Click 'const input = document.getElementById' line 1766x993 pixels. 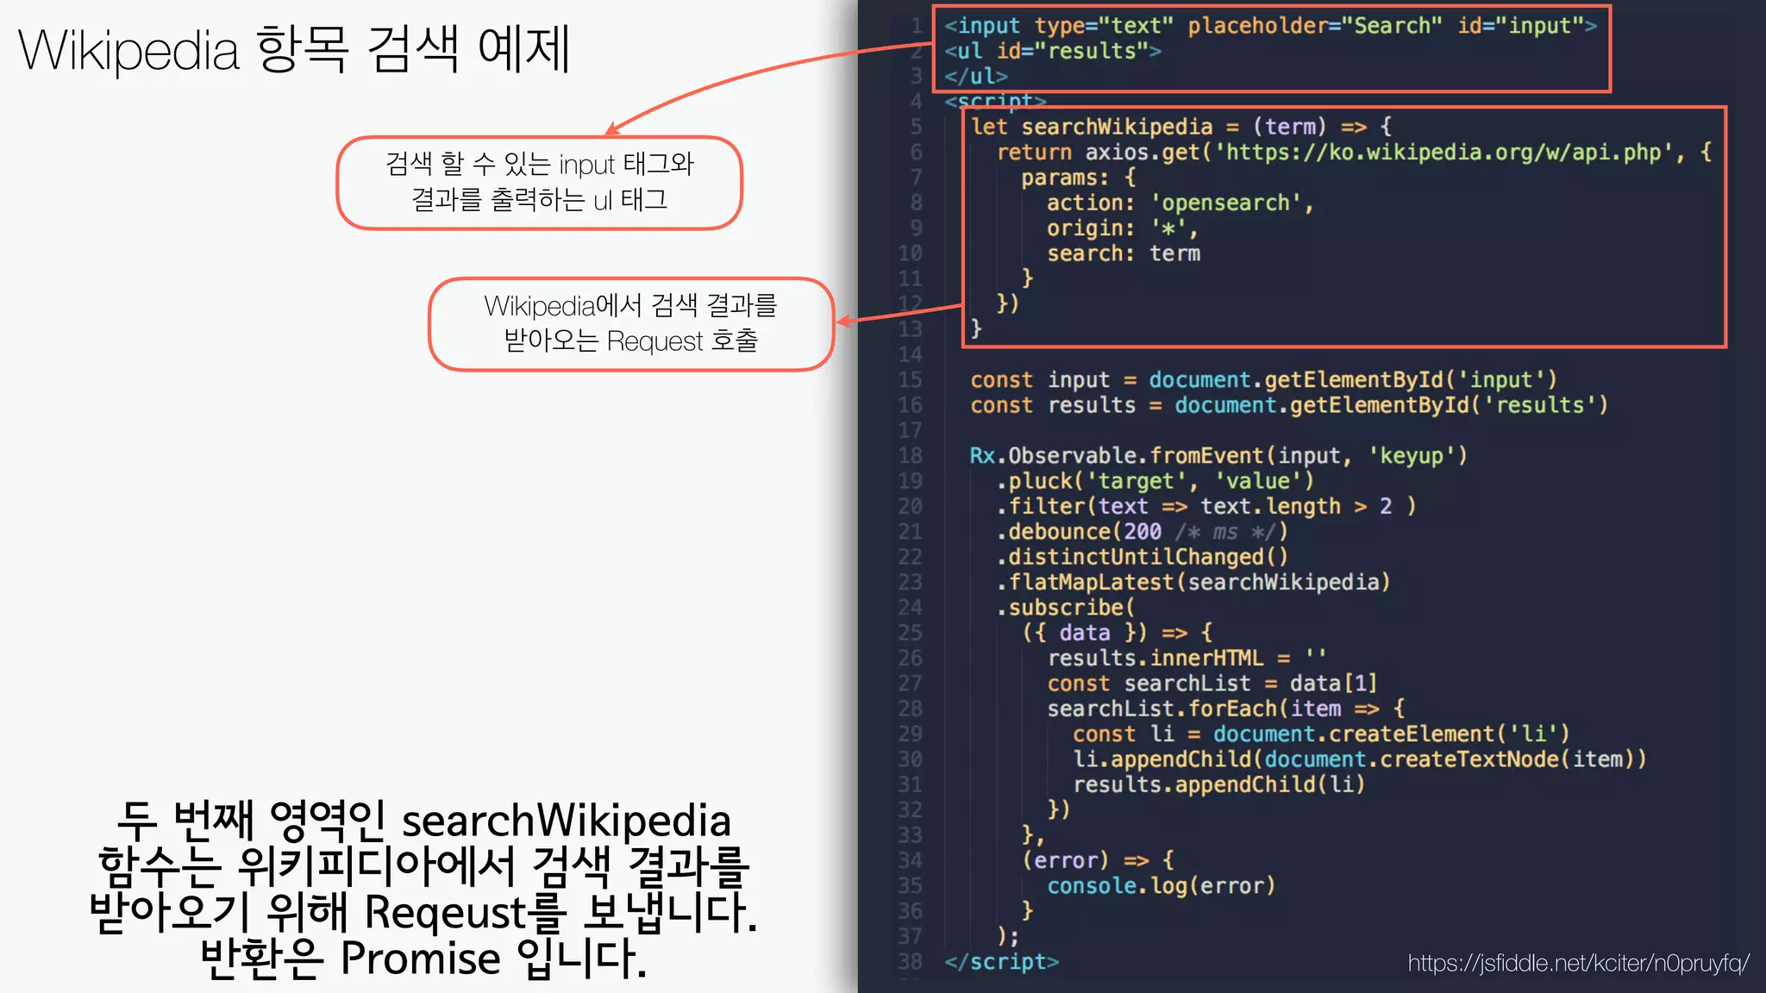point(1263,380)
